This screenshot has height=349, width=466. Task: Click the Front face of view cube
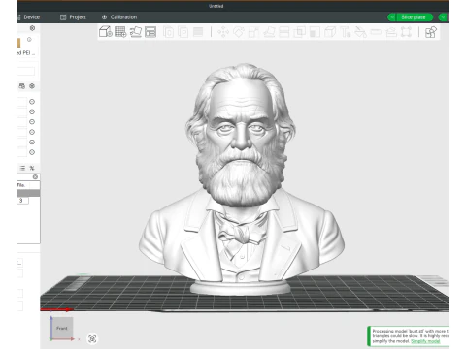click(x=62, y=328)
